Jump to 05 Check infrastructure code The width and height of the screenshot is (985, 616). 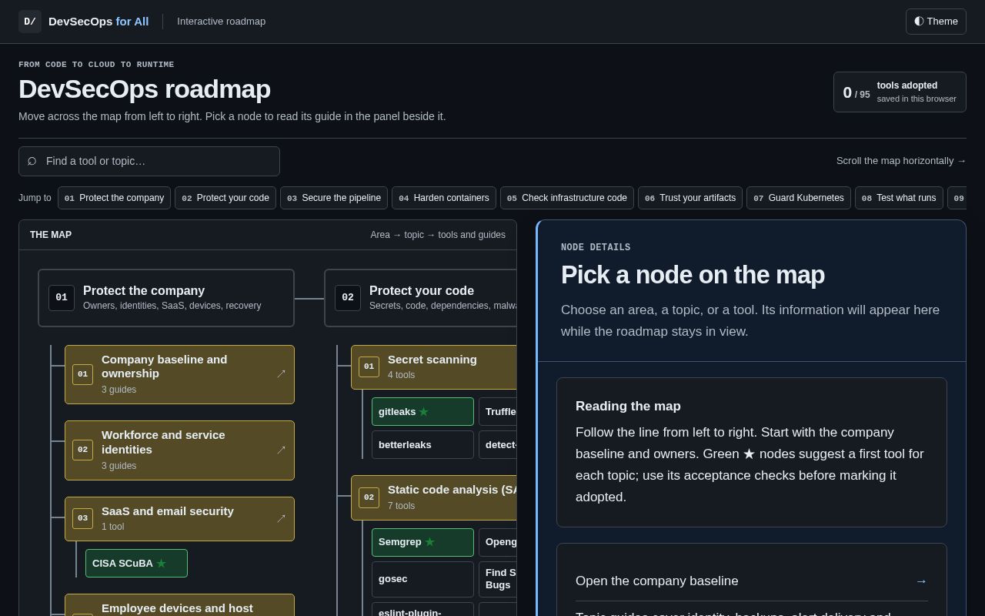[567, 198]
